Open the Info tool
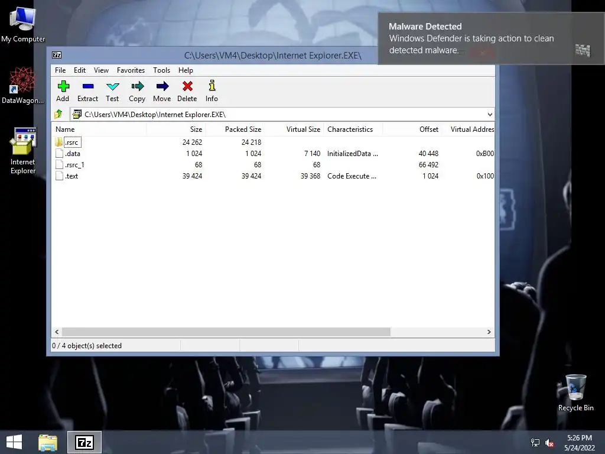Image resolution: width=605 pixels, height=454 pixels. (212, 86)
